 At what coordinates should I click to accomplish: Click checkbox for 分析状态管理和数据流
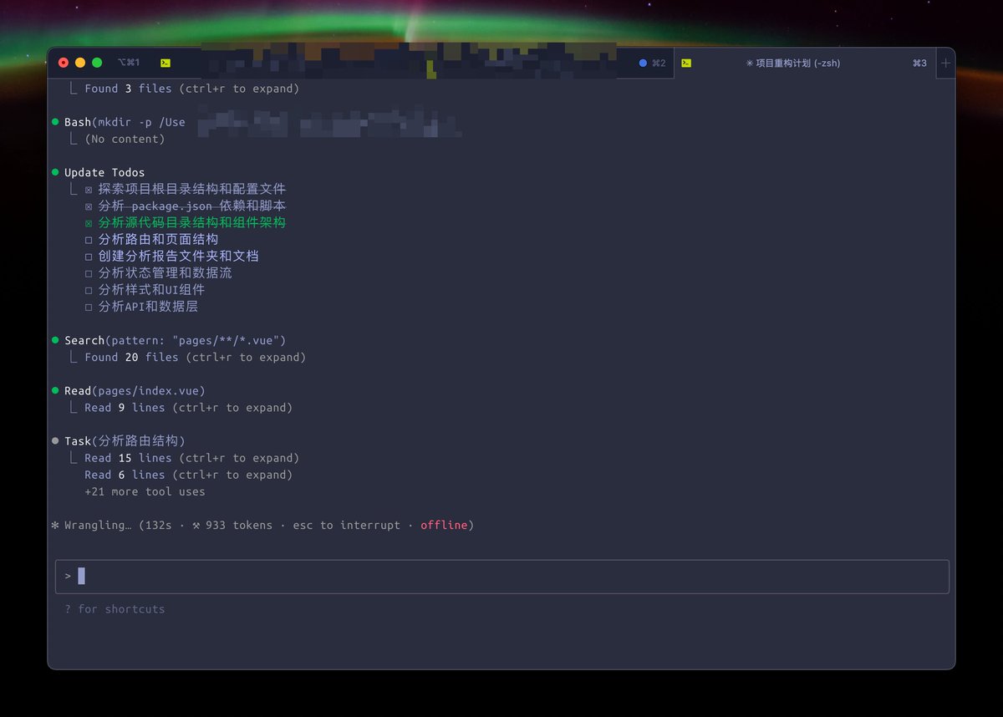89,273
